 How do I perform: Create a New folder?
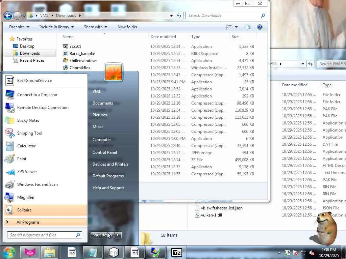click(x=127, y=27)
